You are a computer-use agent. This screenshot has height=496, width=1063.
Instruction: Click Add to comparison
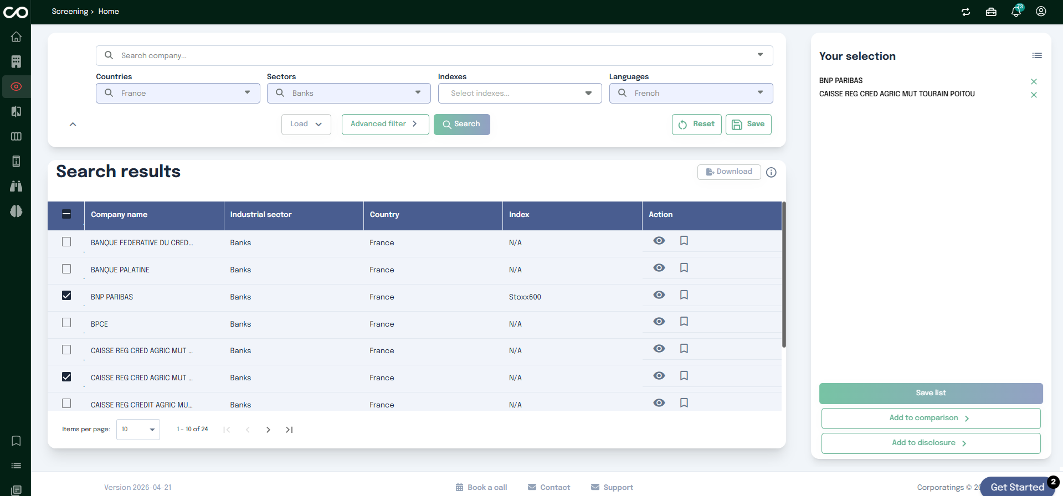tap(931, 418)
